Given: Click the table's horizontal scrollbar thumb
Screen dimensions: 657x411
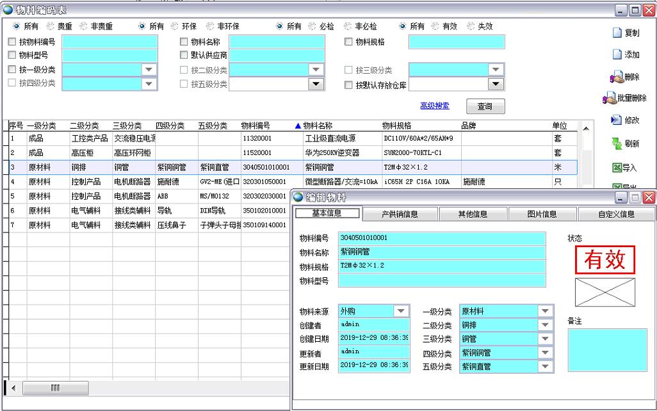Looking at the screenshot, I should (55, 388).
